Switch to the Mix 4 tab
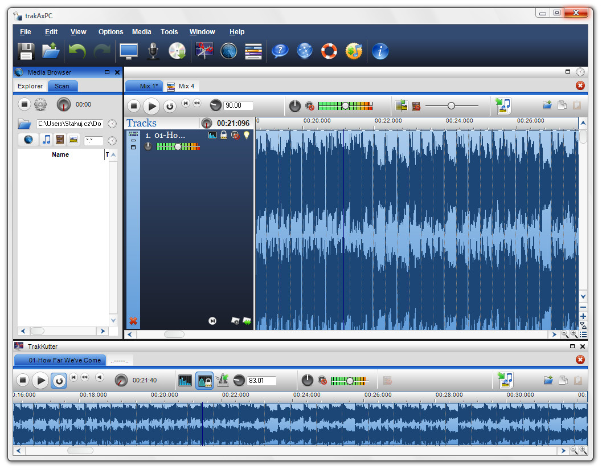602x473 pixels. [x=182, y=86]
